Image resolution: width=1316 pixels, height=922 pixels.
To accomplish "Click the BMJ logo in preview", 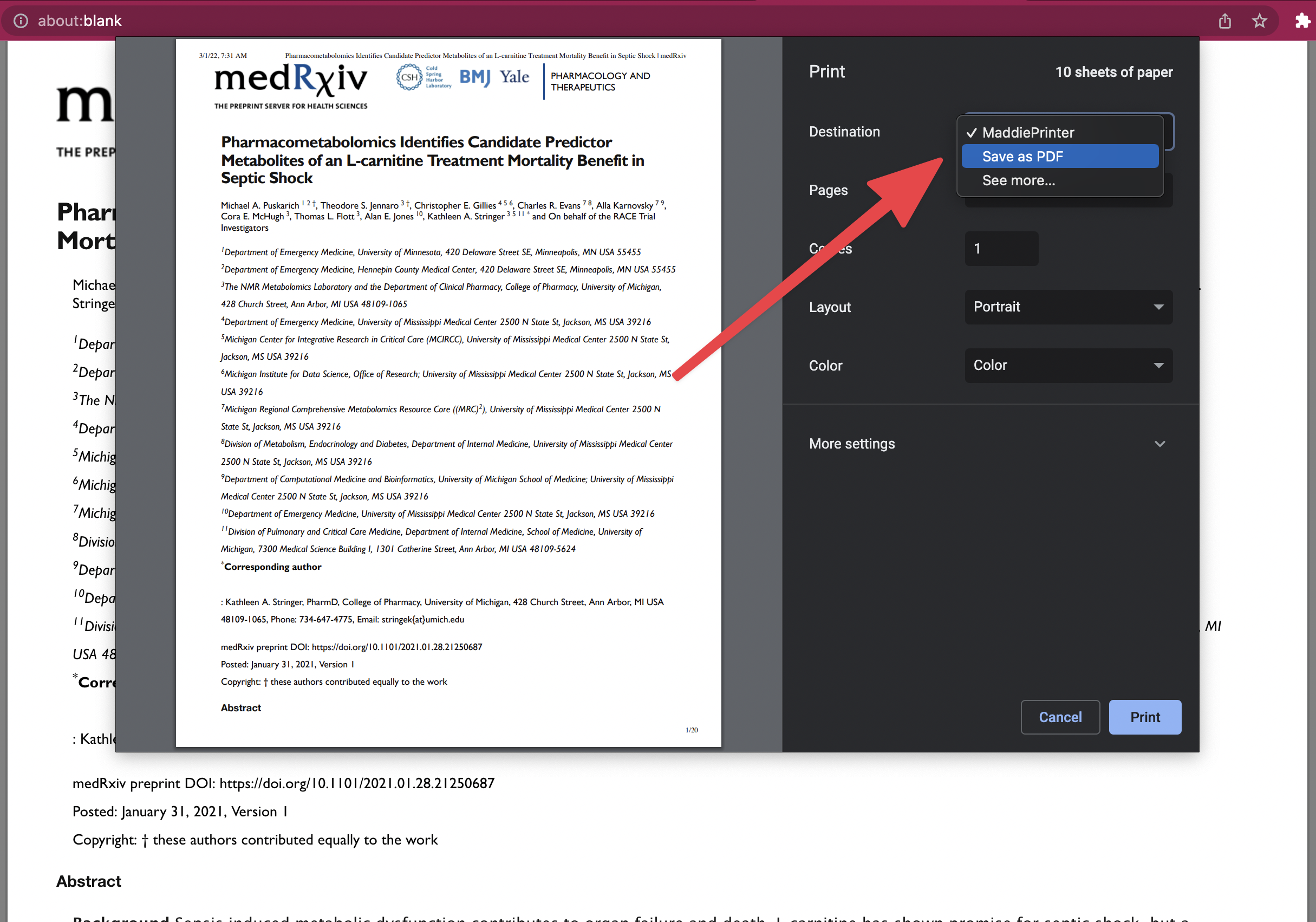I will pos(474,77).
